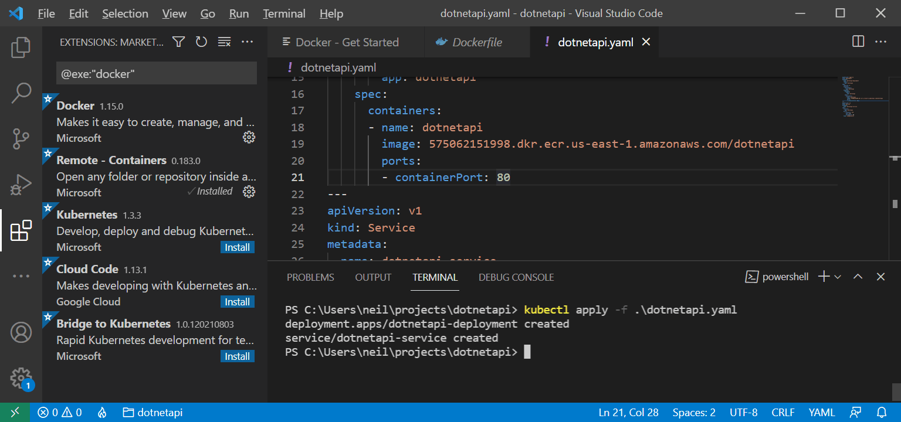Refresh the extensions list

point(202,42)
